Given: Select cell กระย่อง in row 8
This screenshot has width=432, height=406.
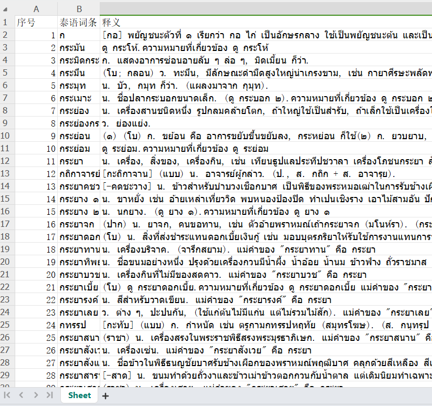Looking at the screenshot, I should pos(79,110).
